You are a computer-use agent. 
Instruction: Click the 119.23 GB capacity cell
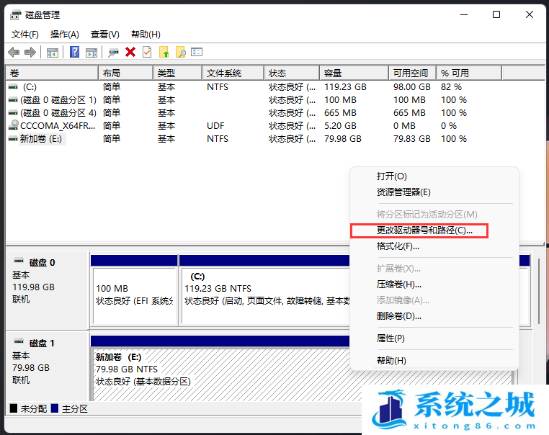tap(345, 87)
